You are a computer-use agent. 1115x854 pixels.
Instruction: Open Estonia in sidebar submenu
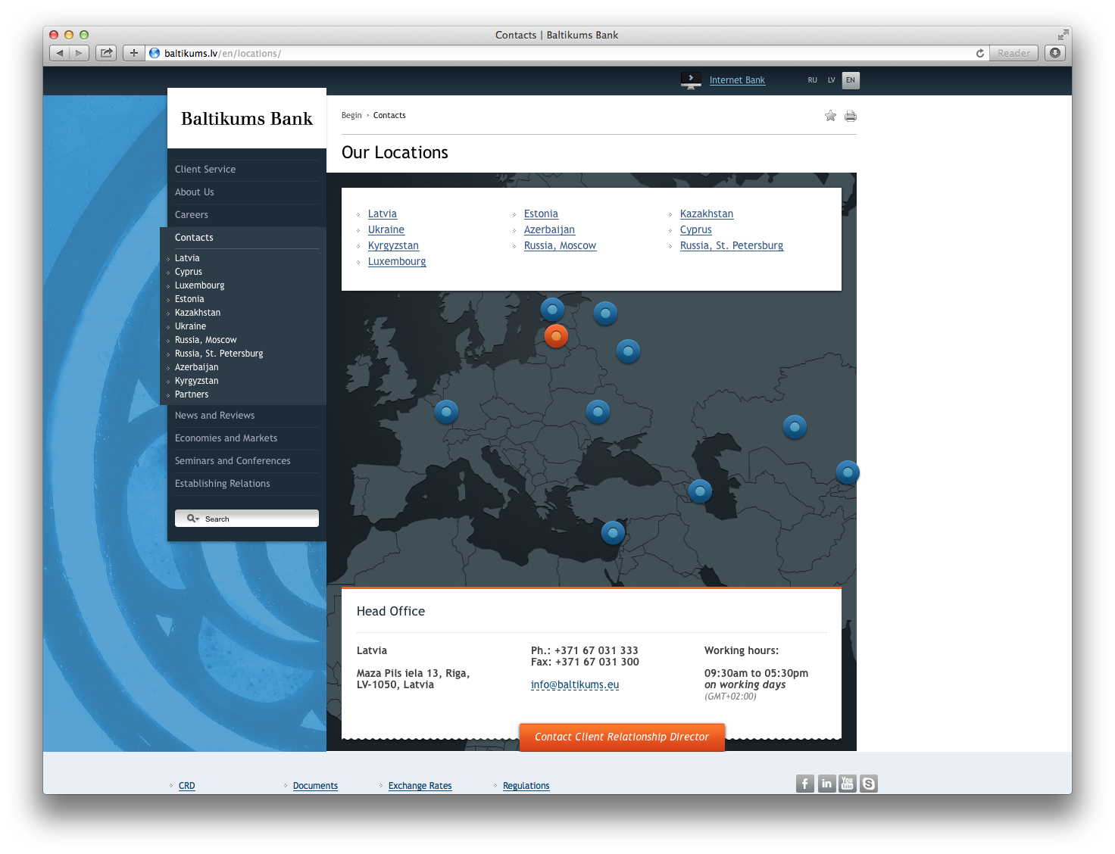coord(189,299)
